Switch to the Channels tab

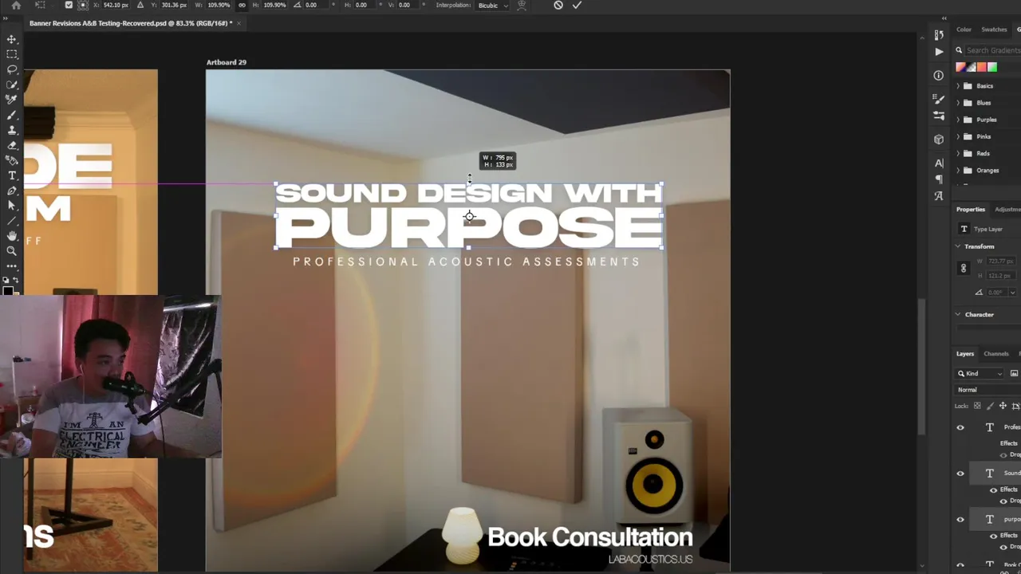(x=995, y=353)
